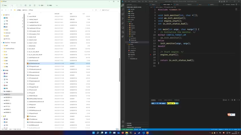Image resolution: width=241 pixels, height=135 pixels.
Task: Click the Cut scissors icon in File Explorer toolbar
Action: [12, 5]
